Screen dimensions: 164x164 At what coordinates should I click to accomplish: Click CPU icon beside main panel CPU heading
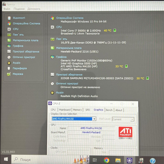[x=52, y=27]
